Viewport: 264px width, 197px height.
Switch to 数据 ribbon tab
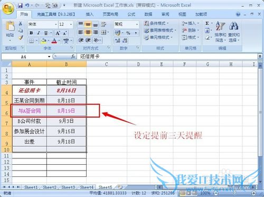coord(148,14)
